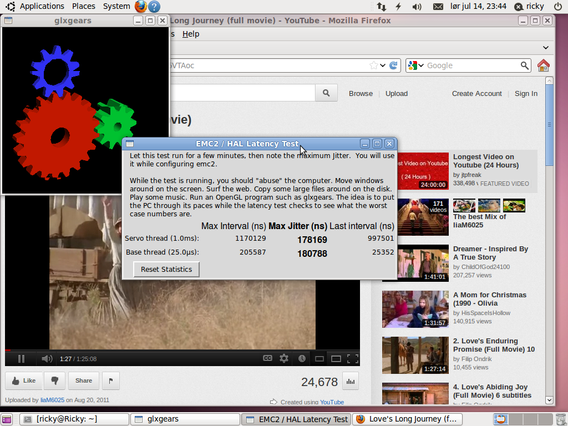Open the ricky user menu in the top panel
Image resolution: width=568 pixels, height=426 pixels.
coord(529,6)
